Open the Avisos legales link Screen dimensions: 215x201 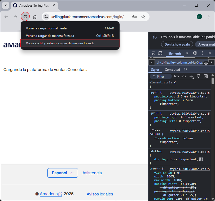click(100, 194)
